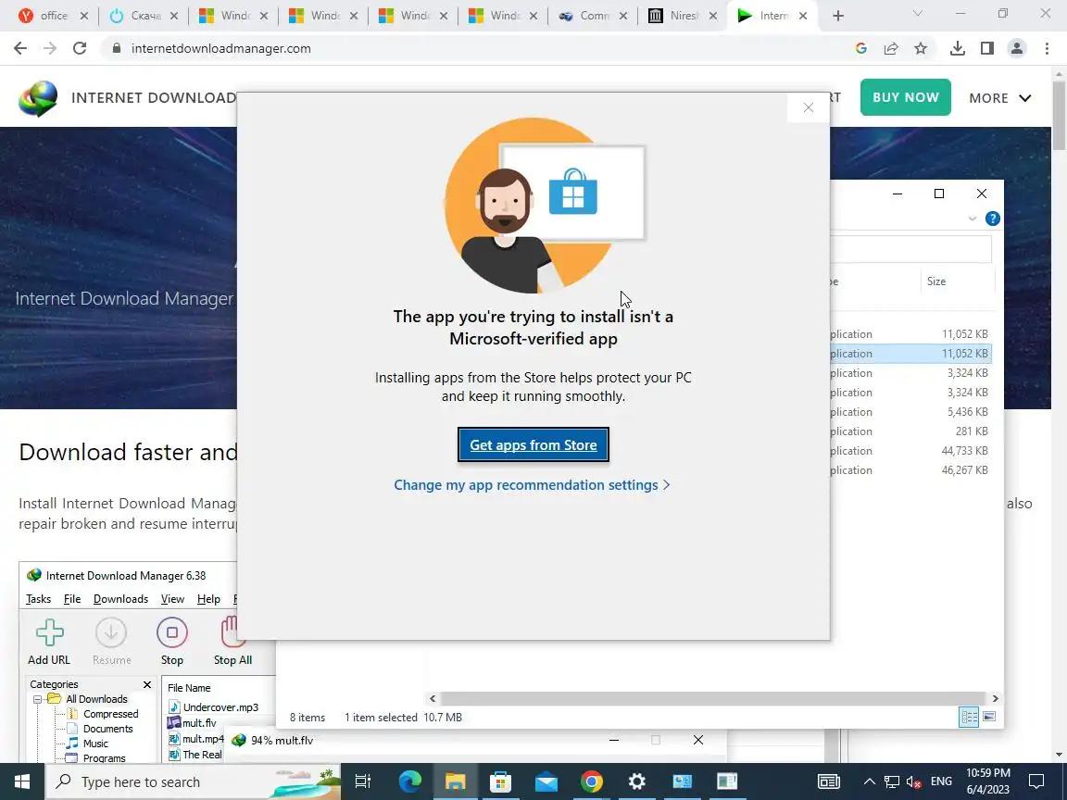Screen dimensions: 1067x800
Task: Share this page icon
Action: coord(891,48)
